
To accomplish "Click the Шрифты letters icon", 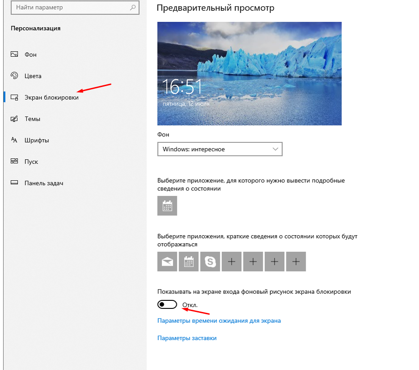I will coord(14,140).
